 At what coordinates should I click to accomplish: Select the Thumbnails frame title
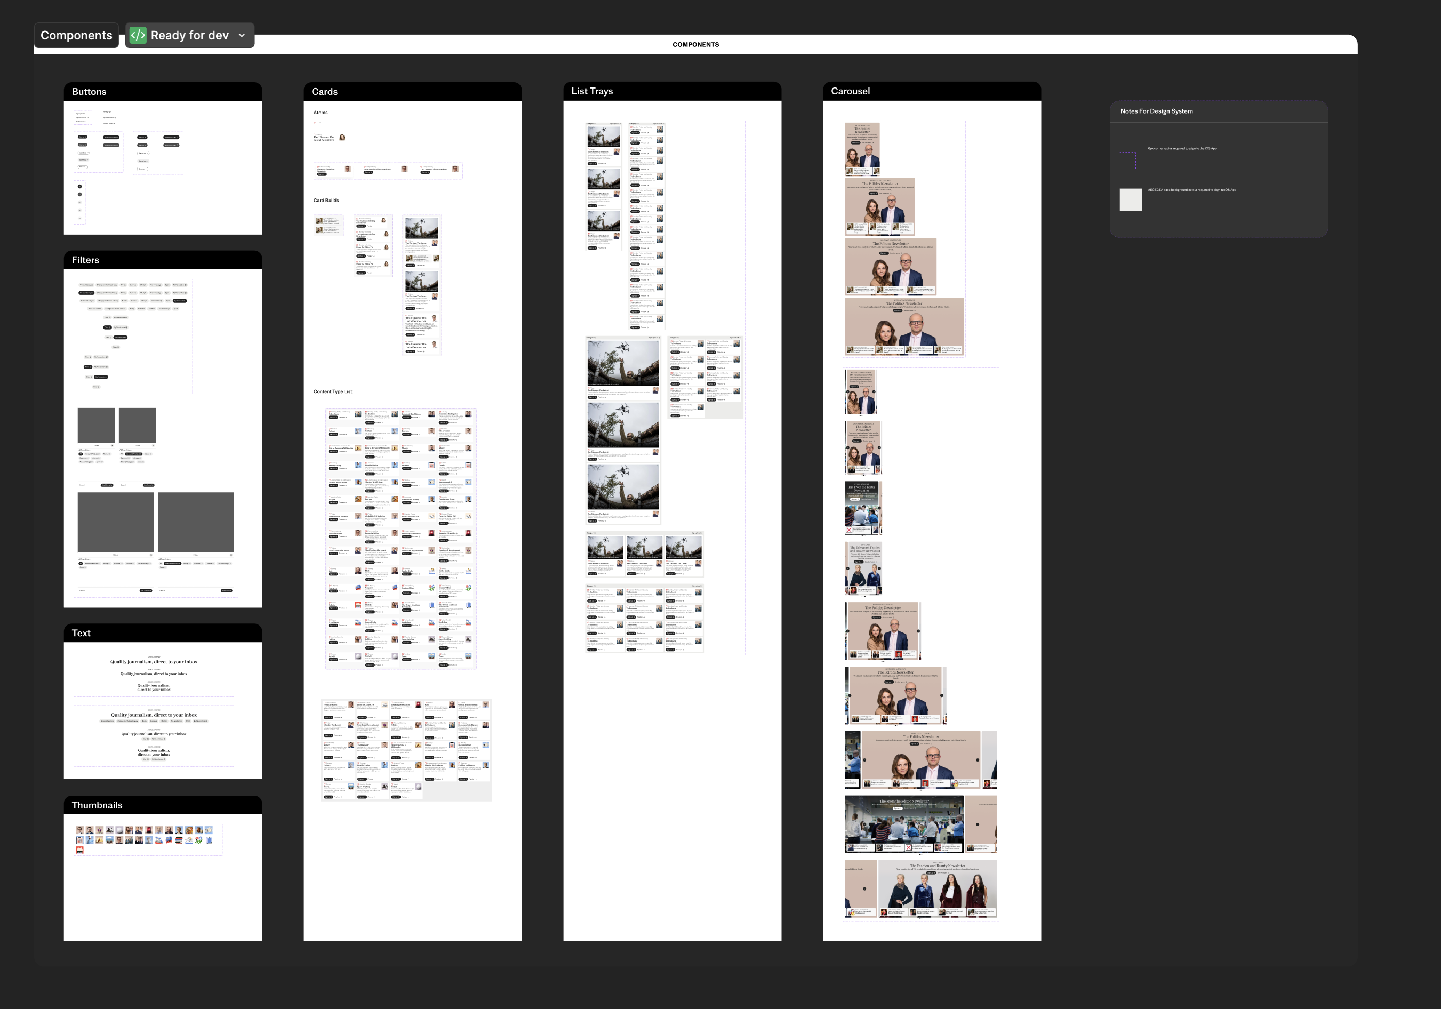97,805
